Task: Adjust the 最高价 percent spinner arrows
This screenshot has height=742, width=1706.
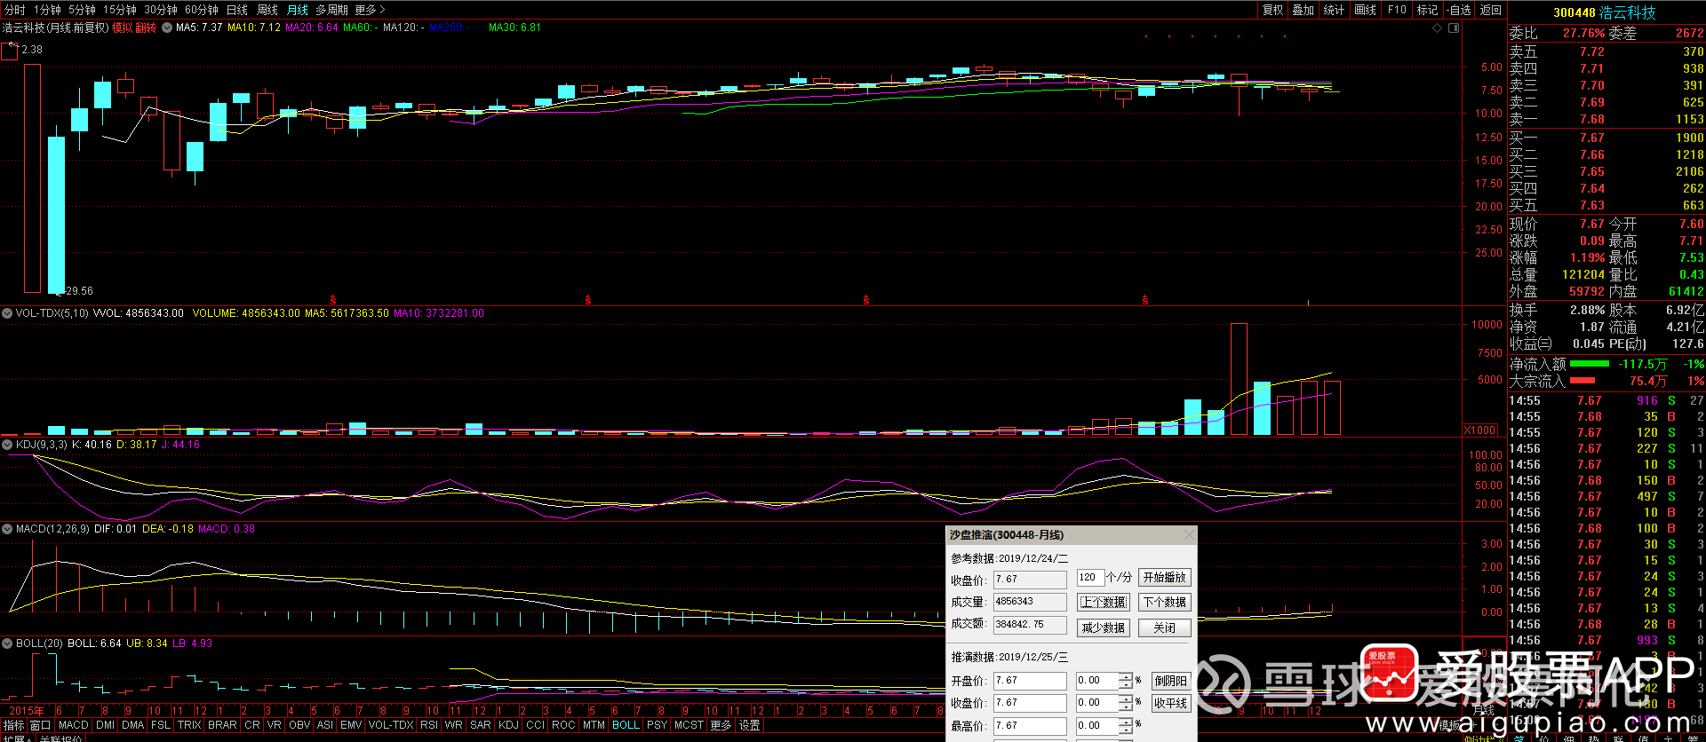Action: (x=1125, y=726)
